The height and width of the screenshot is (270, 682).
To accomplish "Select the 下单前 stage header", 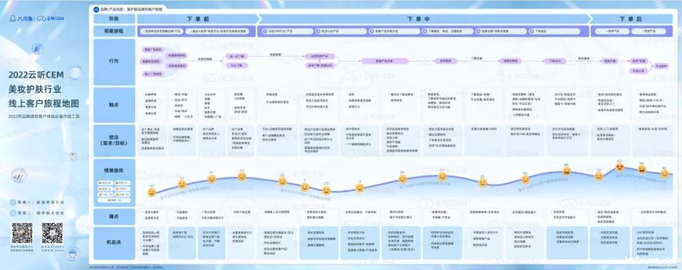I will (198, 20).
